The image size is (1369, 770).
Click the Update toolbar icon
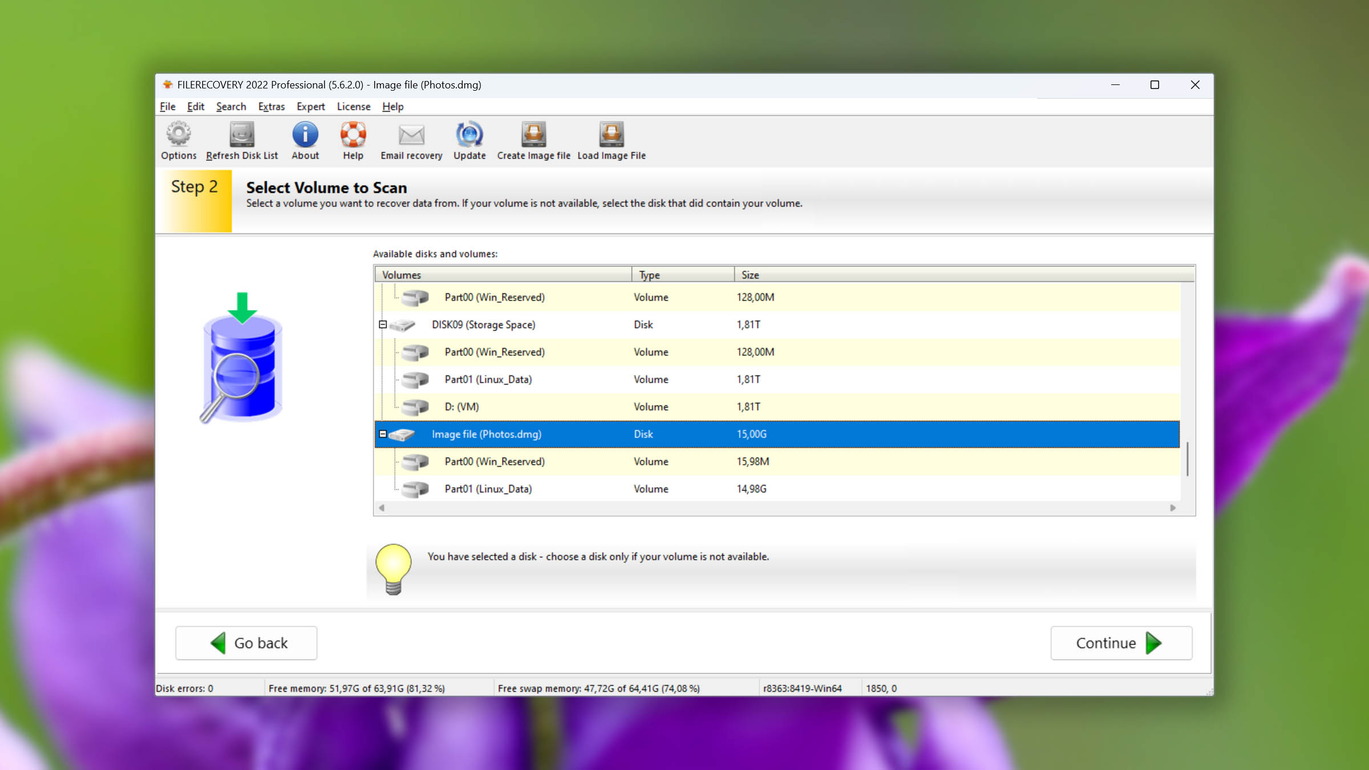(x=469, y=135)
